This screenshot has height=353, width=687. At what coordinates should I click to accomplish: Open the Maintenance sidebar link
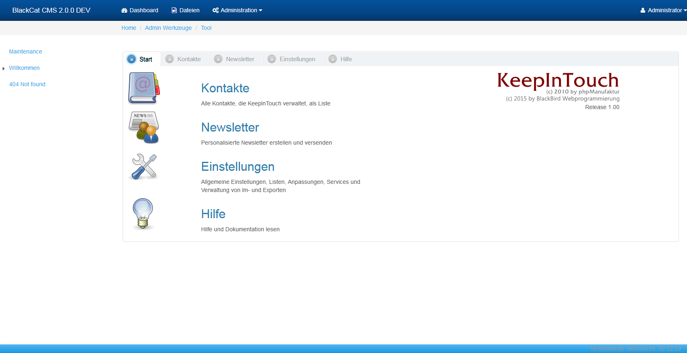coord(25,51)
